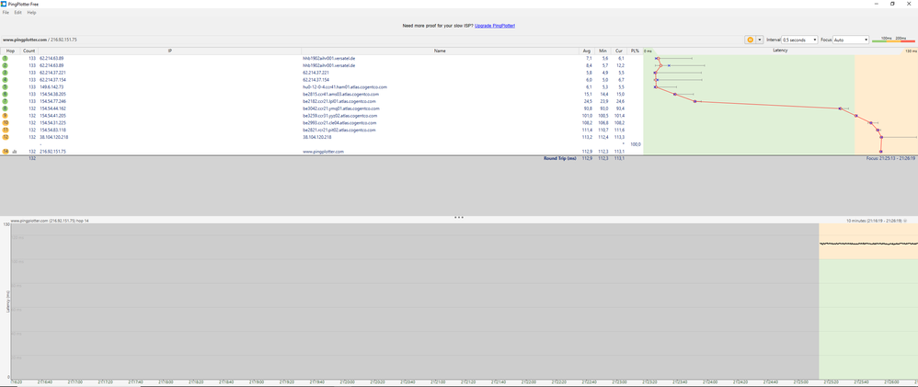Screen dimensions: 918x387
Task: Click IP 216.92.151.75 in hop 14 row
Action: click(x=52, y=152)
